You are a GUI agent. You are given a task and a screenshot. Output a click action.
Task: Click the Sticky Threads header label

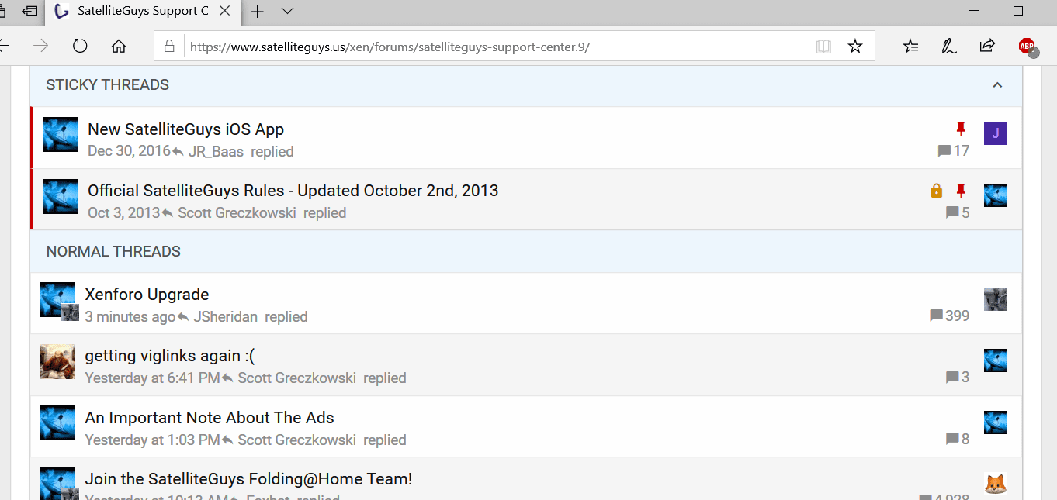pyautogui.click(x=108, y=85)
